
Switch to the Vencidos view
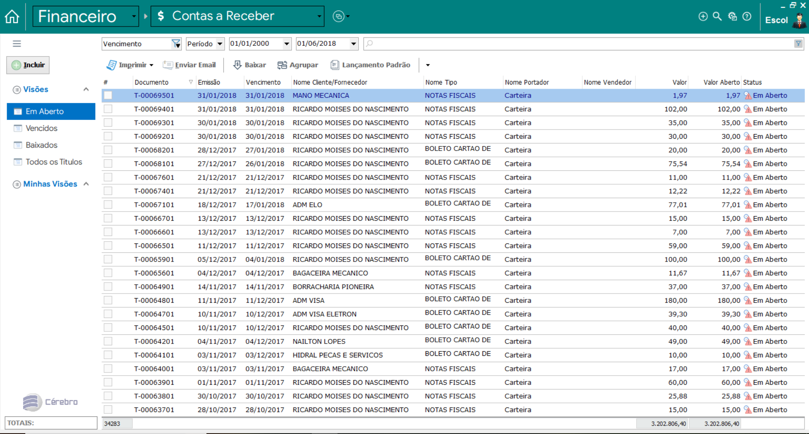tap(41, 128)
